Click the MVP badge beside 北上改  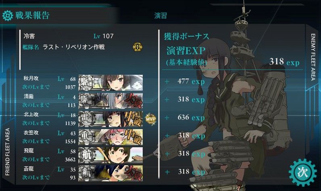pos(151,119)
